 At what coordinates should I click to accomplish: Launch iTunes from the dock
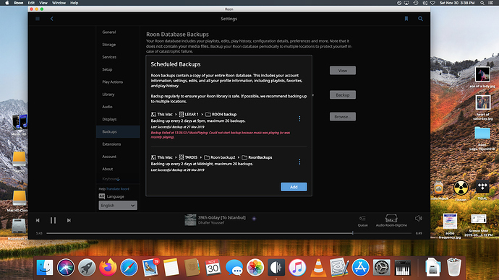point(297,267)
